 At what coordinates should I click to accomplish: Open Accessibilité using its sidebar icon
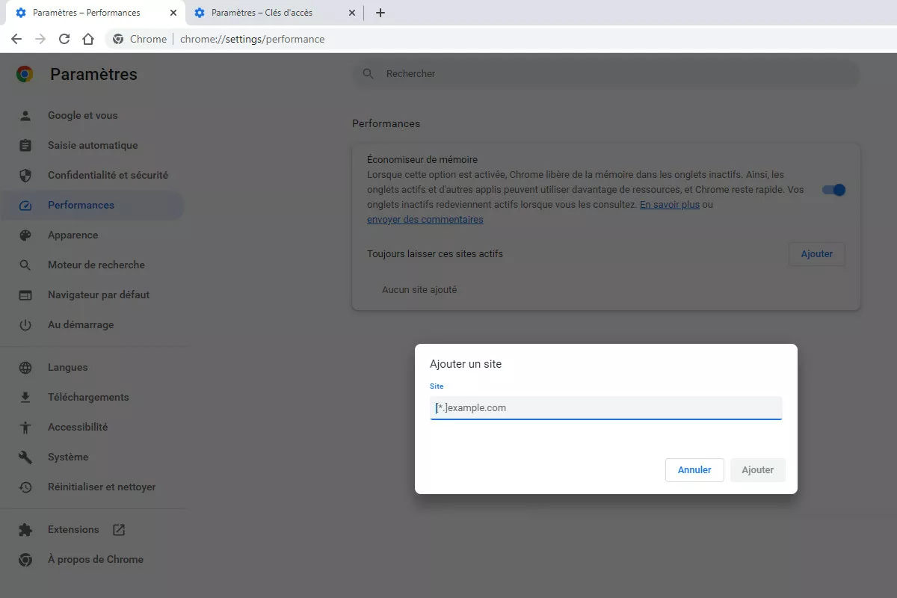[25, 427]
